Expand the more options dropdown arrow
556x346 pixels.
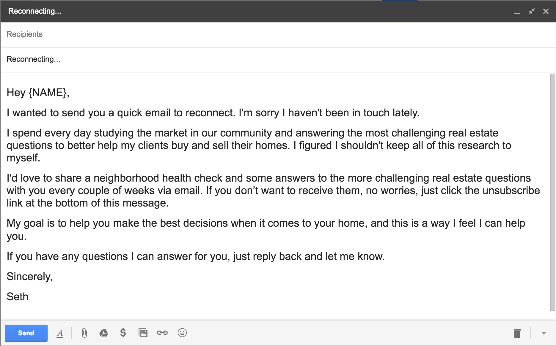(544, 333)
